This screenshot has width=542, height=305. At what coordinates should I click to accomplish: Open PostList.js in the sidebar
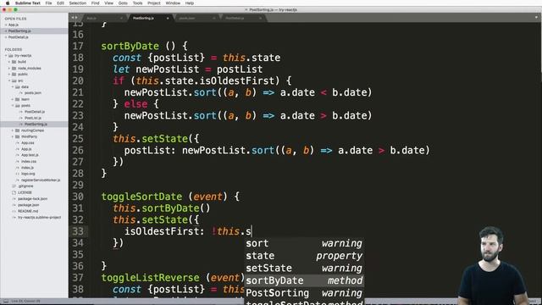(33, 118)
